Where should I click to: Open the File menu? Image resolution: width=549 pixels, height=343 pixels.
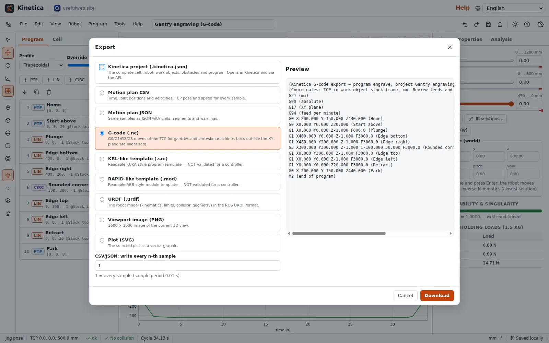click(24, 24)
